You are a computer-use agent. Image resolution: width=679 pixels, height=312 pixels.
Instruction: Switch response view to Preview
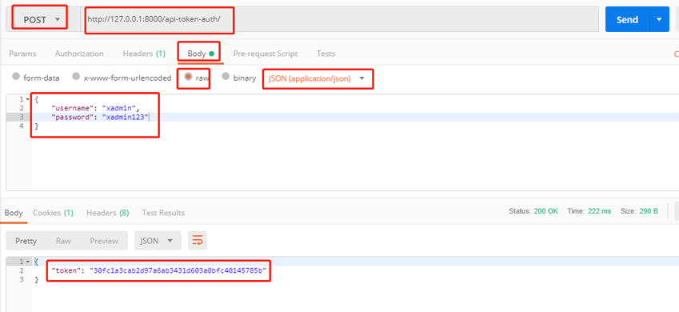point(104,241)
